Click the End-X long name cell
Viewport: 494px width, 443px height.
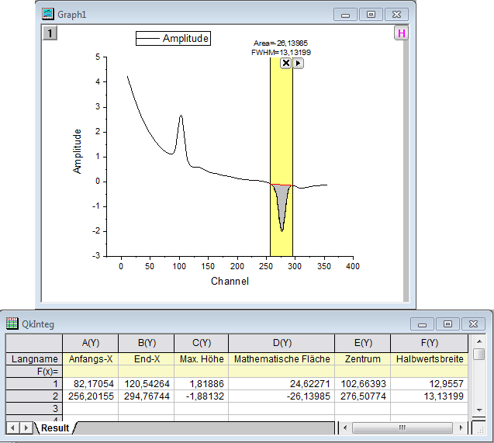pyautogui.click(x=147, y=359)
